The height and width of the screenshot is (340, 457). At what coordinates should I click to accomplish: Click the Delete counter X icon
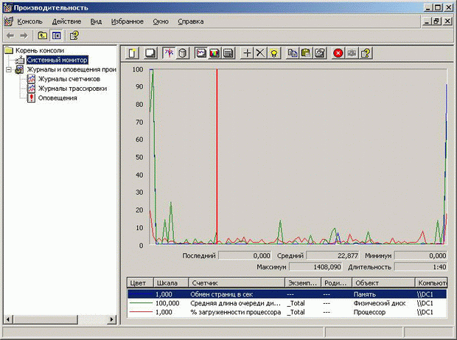click(260, 52)
